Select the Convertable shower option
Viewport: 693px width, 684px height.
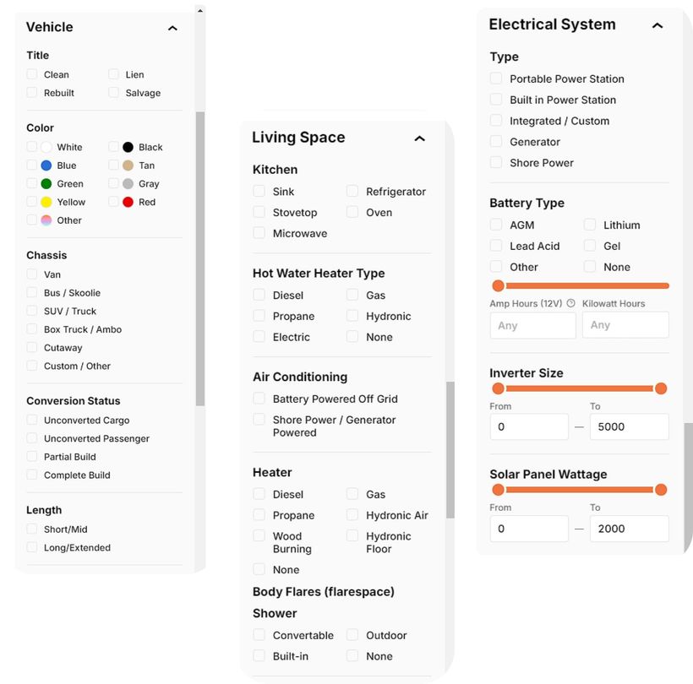(x=258, y=635)
